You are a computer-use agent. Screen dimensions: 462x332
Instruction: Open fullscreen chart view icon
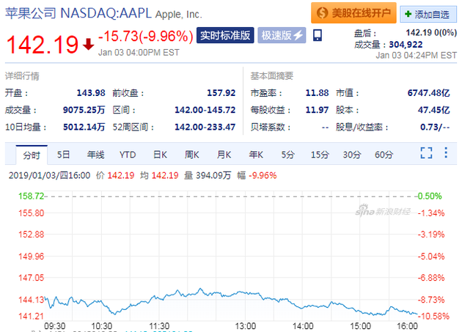click(426, 152)
